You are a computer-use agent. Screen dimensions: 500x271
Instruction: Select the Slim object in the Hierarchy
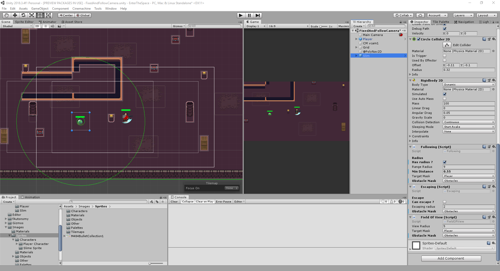366,56
